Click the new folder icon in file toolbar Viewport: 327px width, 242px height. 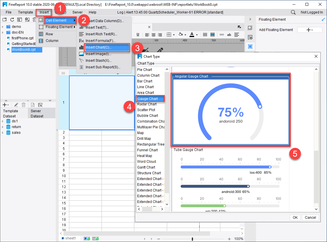click(5, 20)
